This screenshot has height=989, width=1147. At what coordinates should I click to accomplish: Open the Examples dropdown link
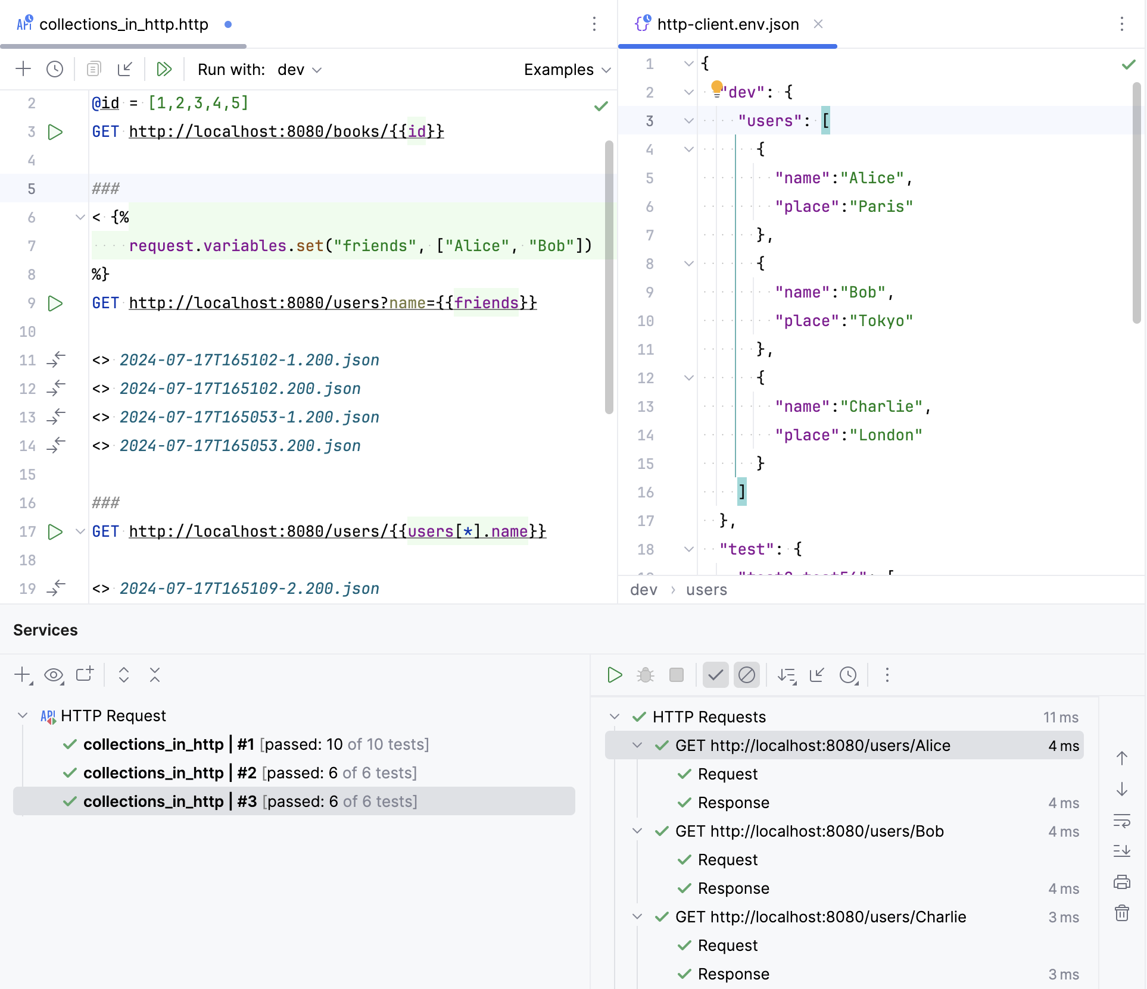click(x=566, y=69)
